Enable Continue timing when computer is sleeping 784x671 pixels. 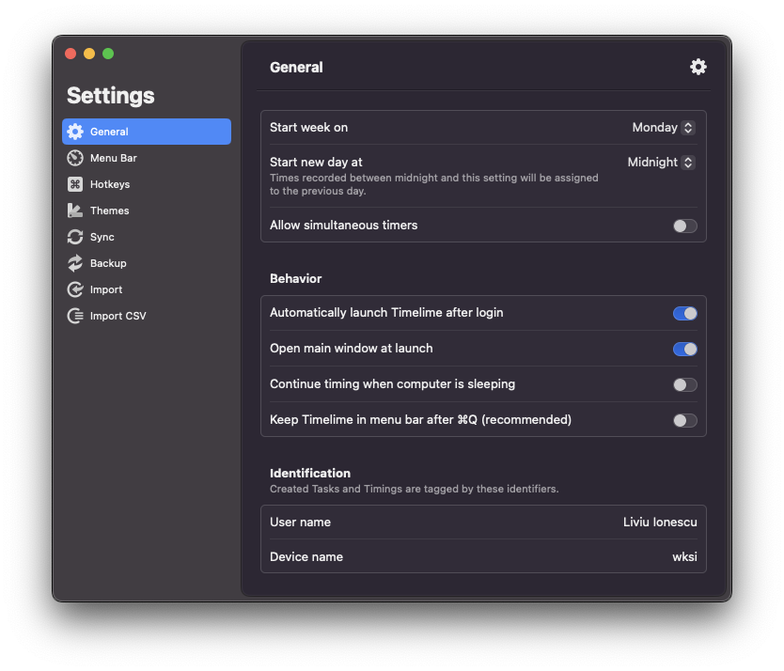(684, 384)
